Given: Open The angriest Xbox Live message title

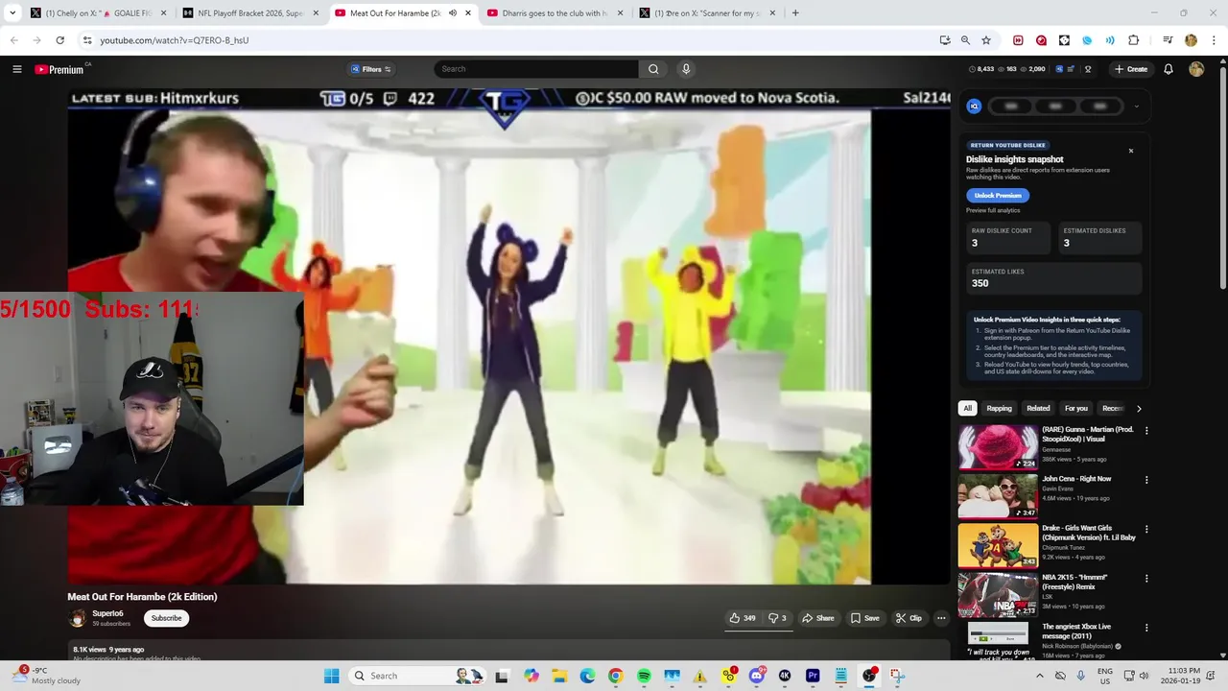Looking at the screenshot, I should point(1076,631).
